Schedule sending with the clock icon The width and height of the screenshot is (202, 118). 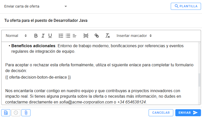16,113
